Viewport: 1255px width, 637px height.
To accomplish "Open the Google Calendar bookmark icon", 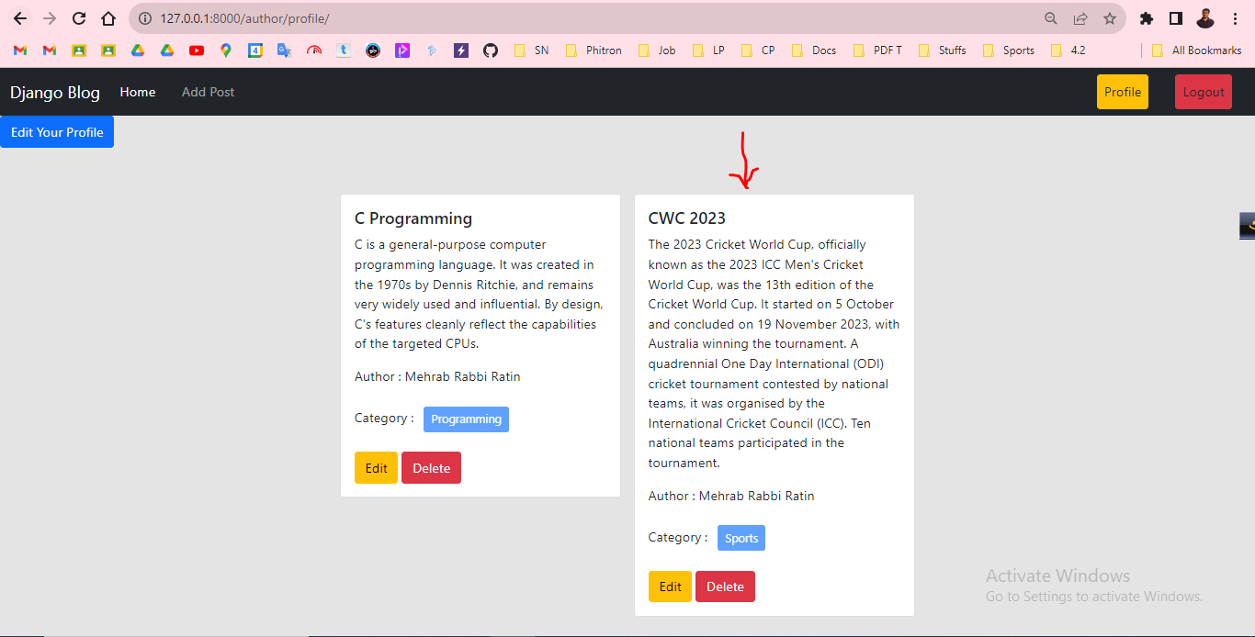I will tap(255, 50).
